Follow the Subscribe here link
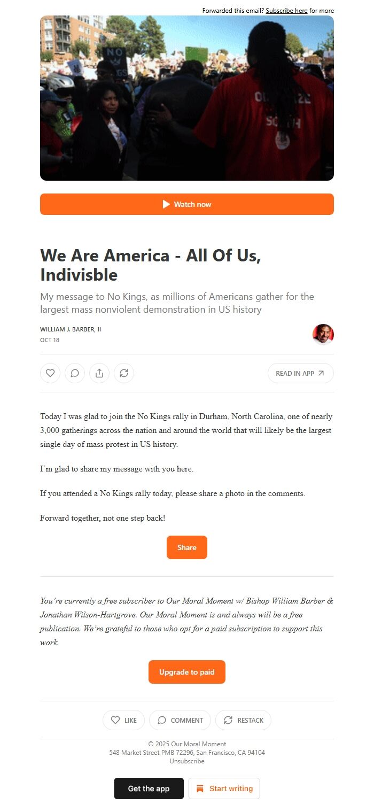 point(286,11)
